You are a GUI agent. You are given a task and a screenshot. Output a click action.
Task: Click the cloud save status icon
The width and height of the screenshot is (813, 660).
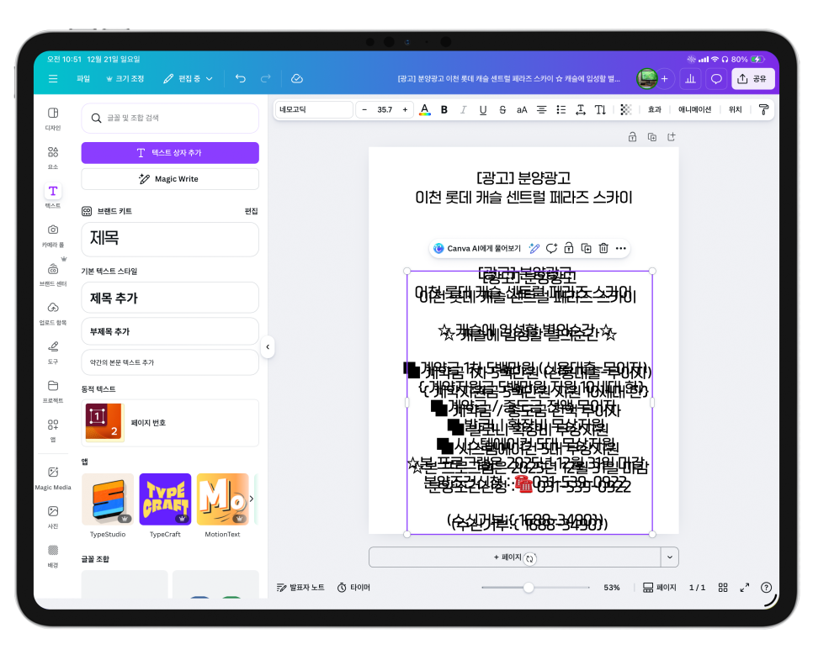(297, 78)
